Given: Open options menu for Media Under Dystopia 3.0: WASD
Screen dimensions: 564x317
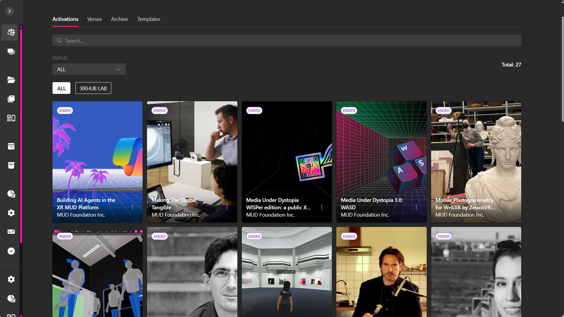Looking at the screenshot, I should [416, 207].
